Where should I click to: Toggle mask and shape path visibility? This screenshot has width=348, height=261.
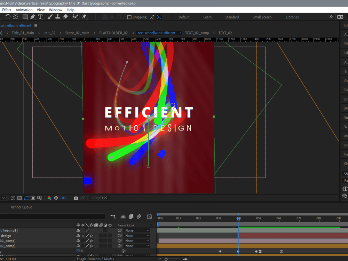click(x=26, y=198)
